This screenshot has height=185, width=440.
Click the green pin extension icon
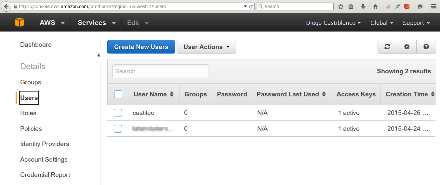click(x=397, y=6)
